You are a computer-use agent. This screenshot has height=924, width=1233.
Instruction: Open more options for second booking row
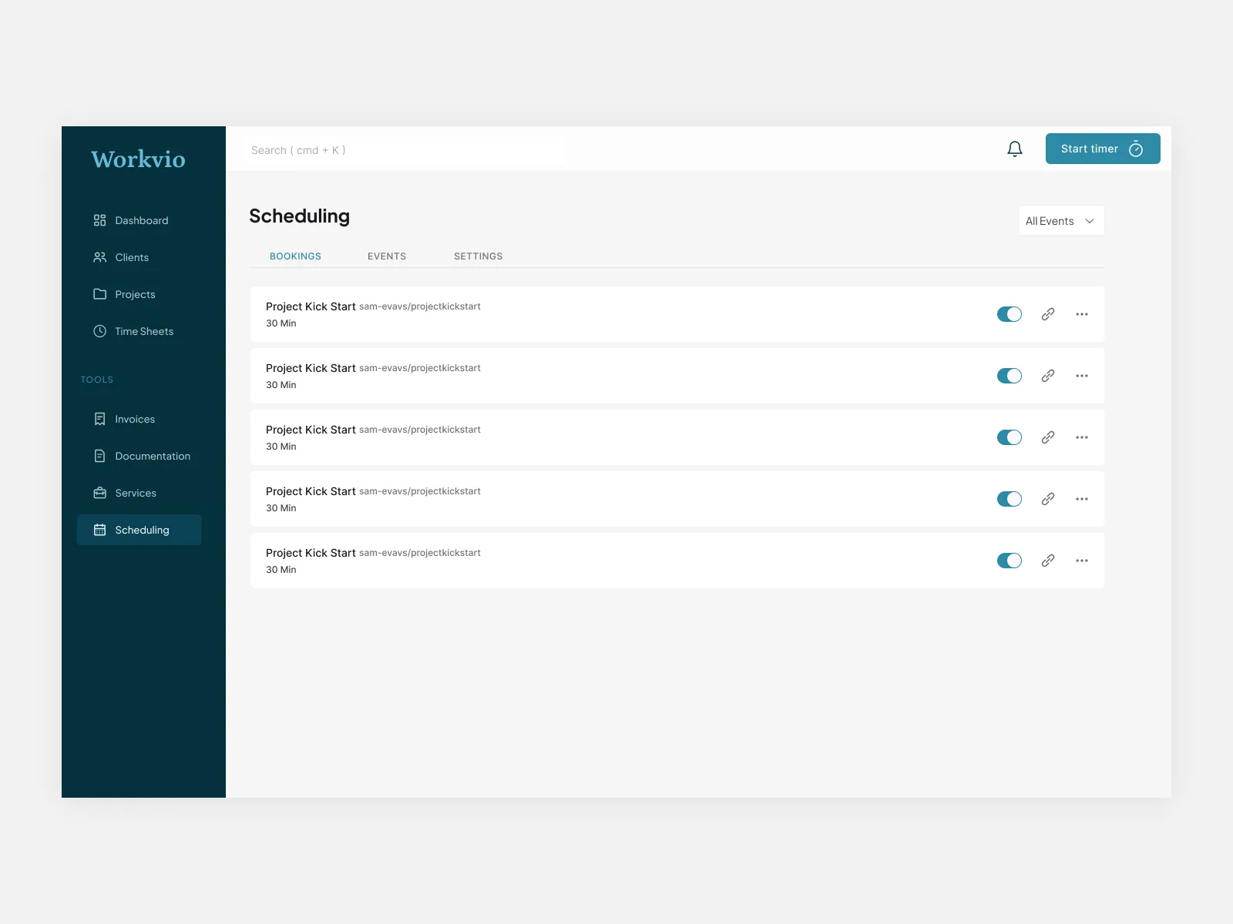point(1082,376)
